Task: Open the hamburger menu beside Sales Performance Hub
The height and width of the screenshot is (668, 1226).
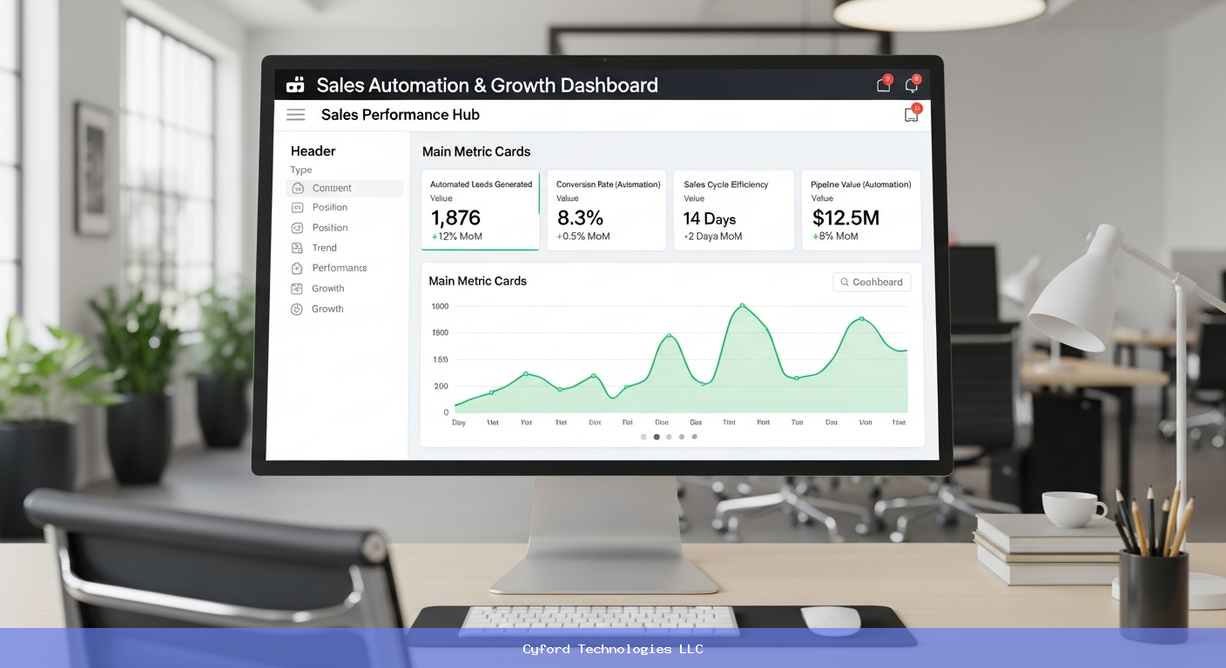Action: point(296,115)
